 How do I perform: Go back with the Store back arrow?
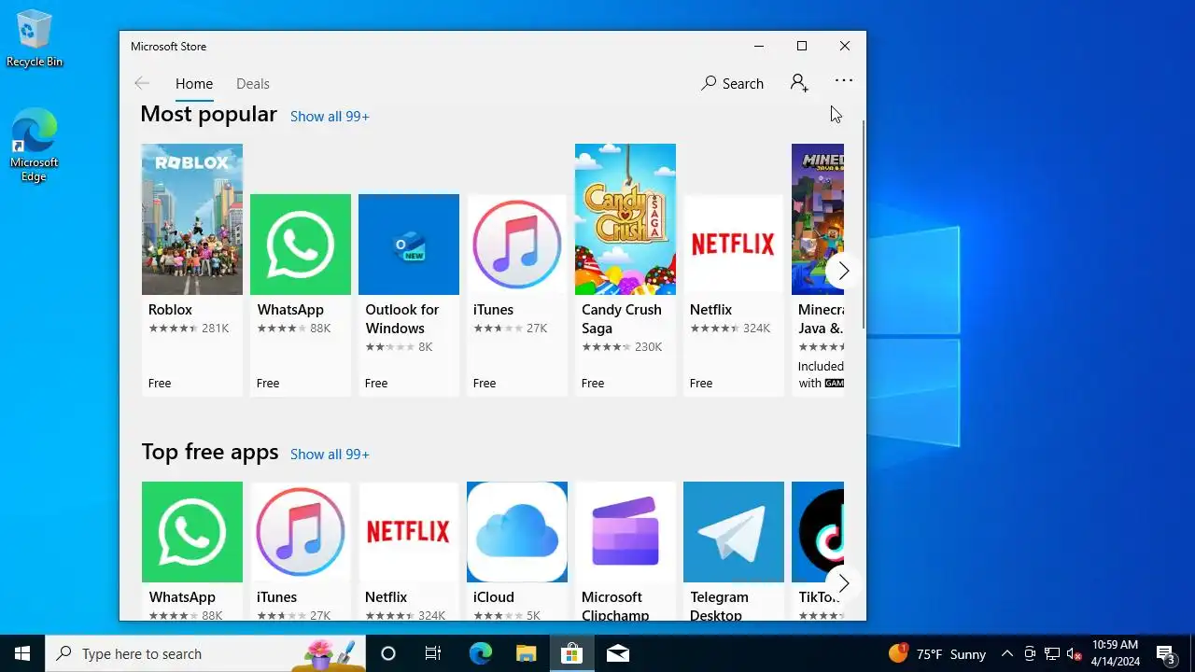[142, 83]
